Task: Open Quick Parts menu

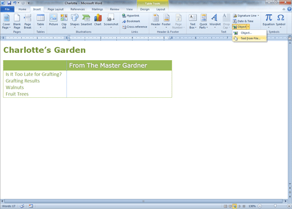Action: (x=203, y=21)
